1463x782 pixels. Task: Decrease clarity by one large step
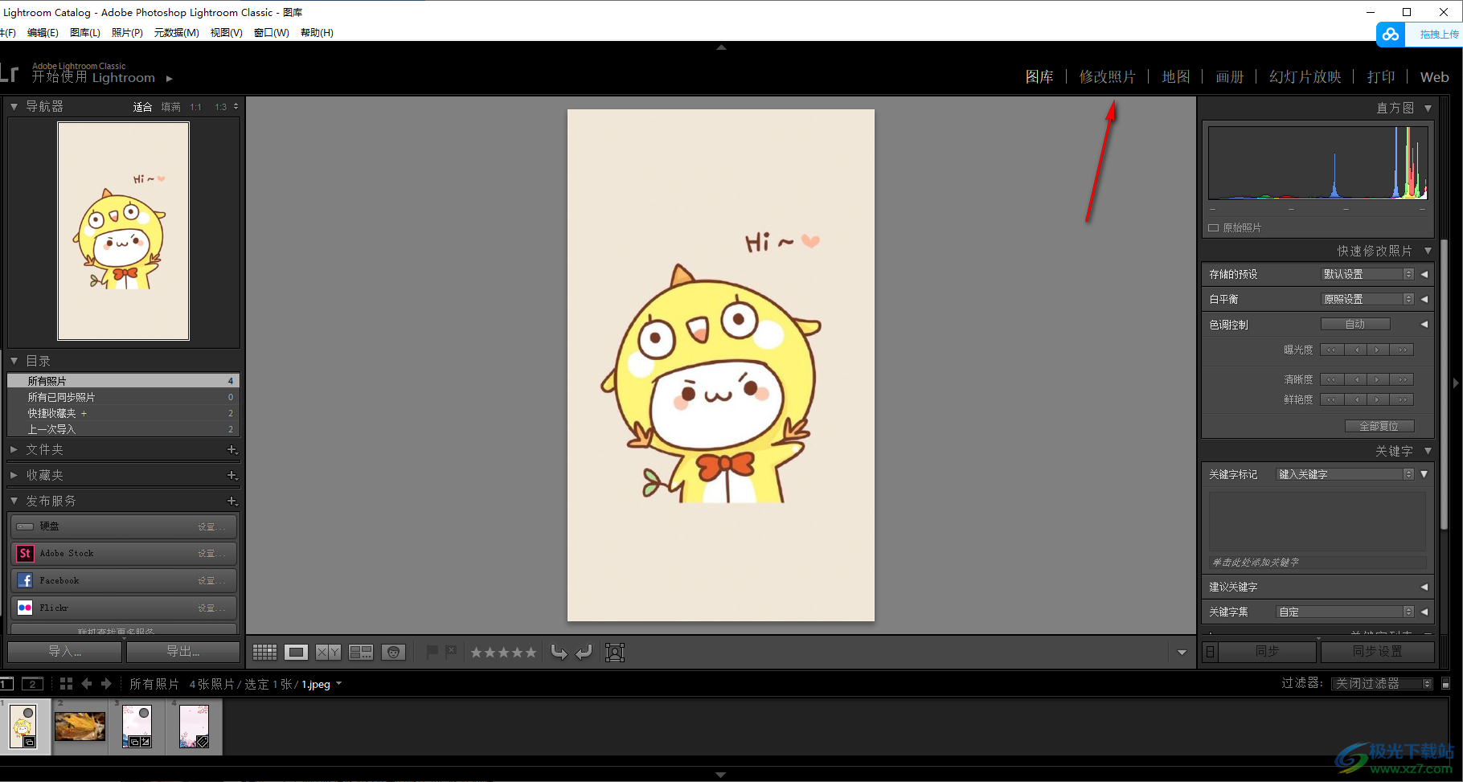(1332, 379)
